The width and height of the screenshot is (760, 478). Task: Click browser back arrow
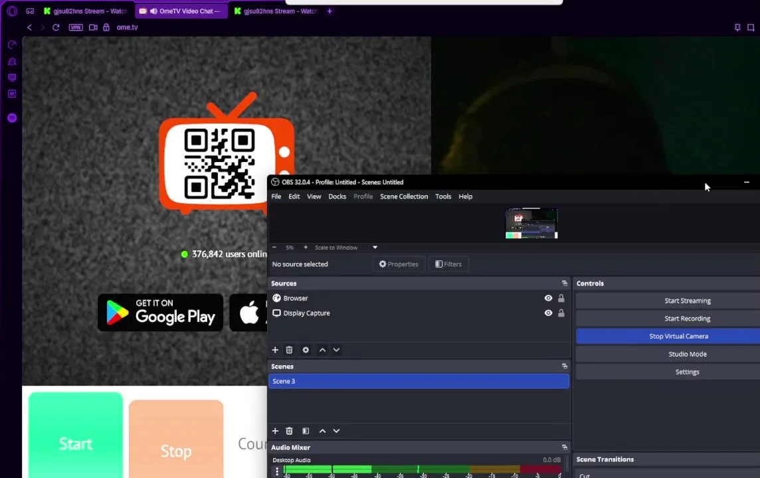coord(30,27)
